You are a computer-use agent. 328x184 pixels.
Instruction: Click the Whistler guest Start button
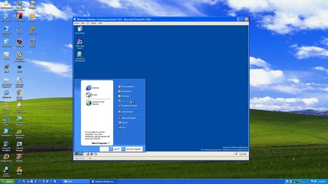(79, 154)
